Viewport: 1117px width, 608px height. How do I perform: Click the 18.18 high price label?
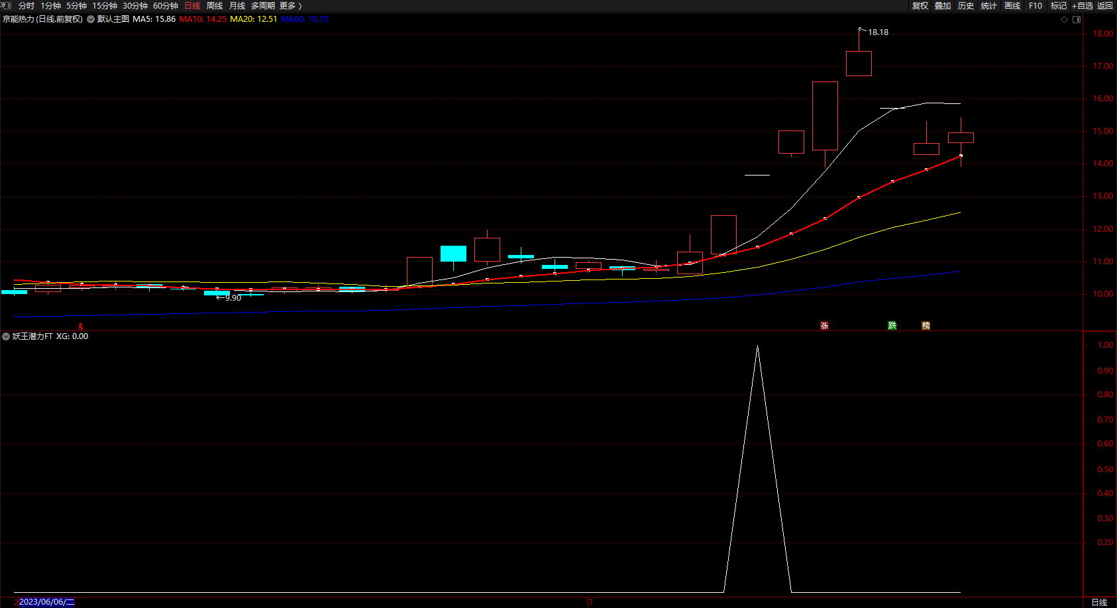coord(878,32)
